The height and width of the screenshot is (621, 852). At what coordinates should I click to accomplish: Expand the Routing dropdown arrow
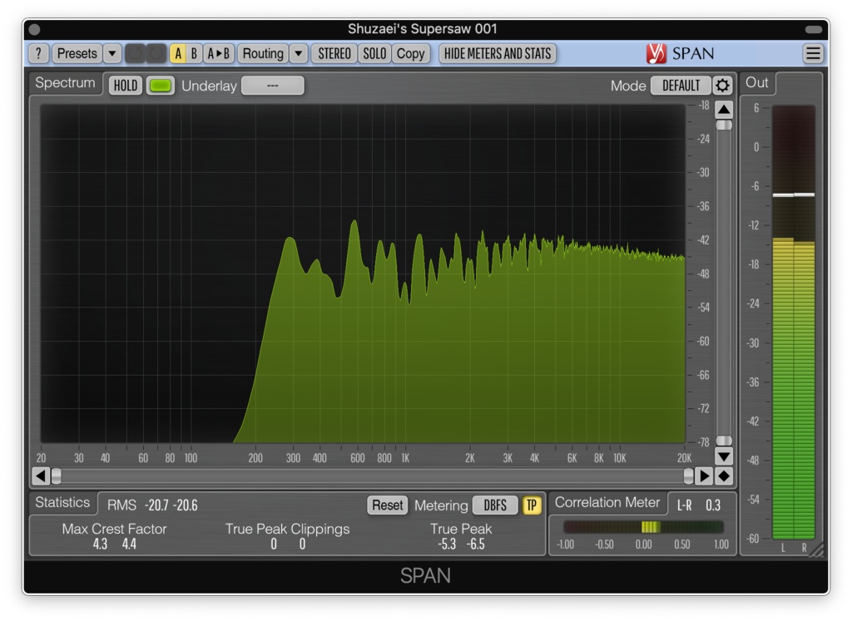point(299,54)
